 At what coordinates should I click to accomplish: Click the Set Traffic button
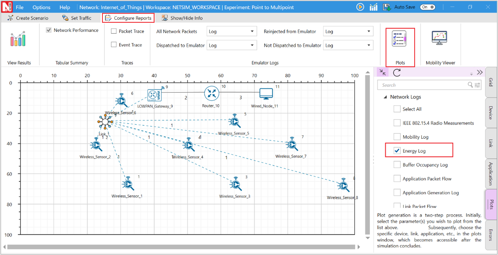coord(77,18)
